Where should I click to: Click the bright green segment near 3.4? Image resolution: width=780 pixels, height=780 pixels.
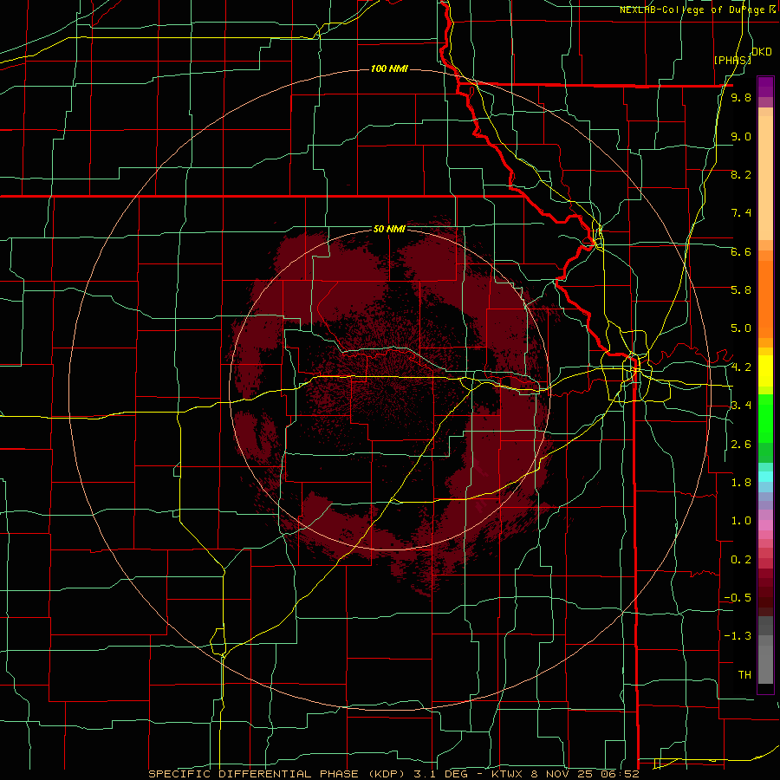click(x=765, y=418)
